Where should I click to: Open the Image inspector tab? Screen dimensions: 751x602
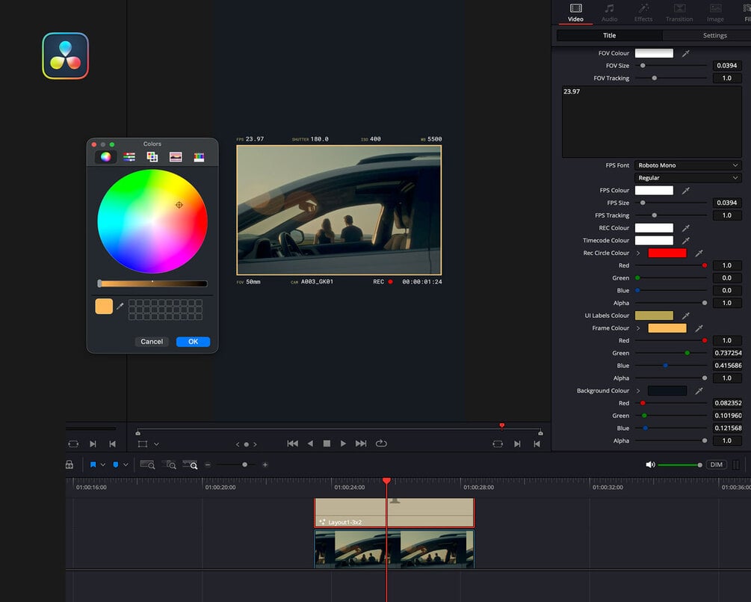coord(715,13)
